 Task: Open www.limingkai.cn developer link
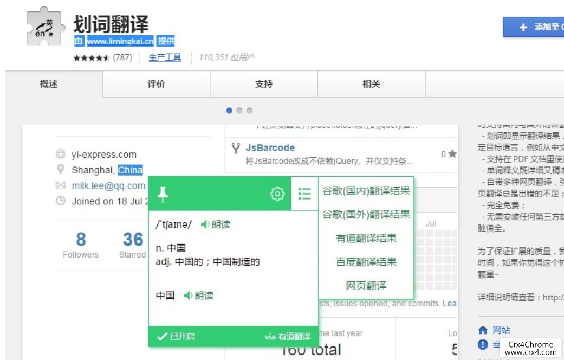(x=120, y=41)
